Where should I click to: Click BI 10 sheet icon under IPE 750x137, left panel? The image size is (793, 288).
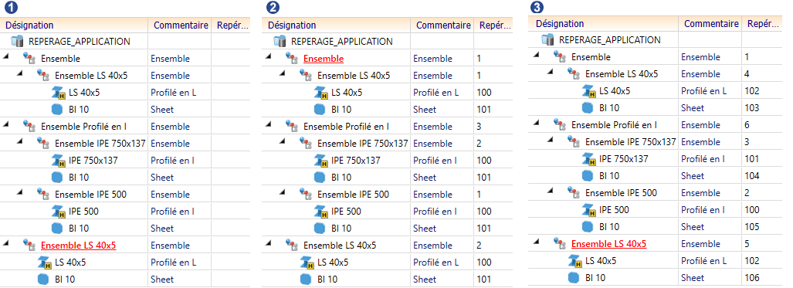click(x=57, y=177)
